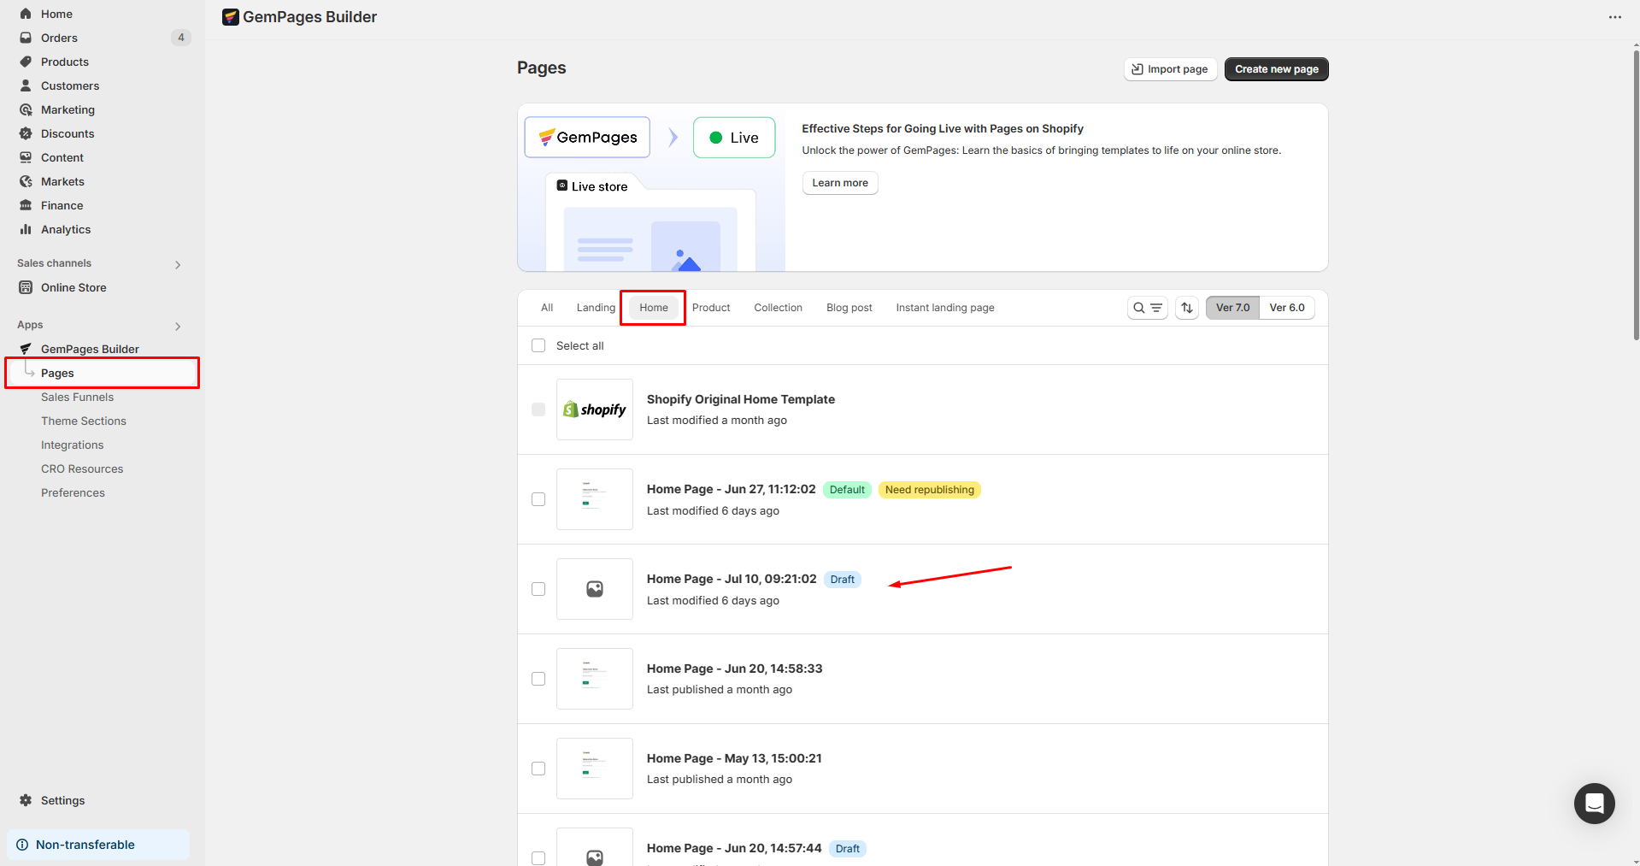
Task: Select the Marketing icon in the sidebar
Action: [x=26, y=109]
